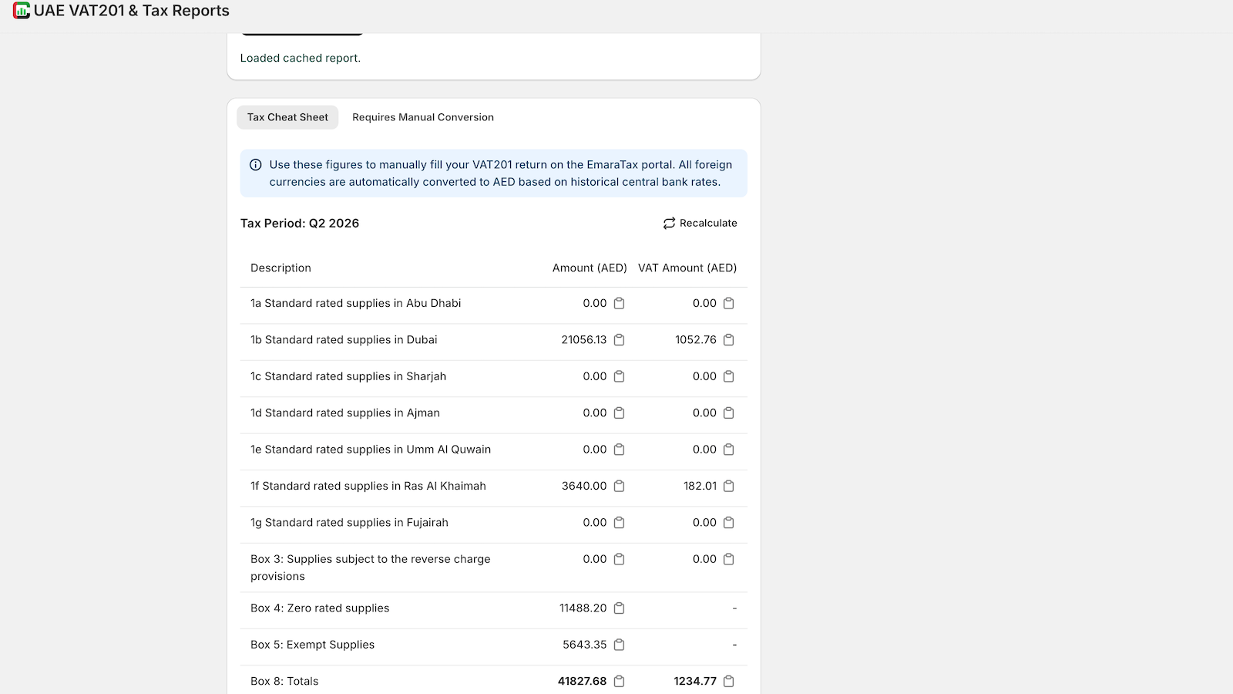Copy 1e Umm Al Quwain amount
The width and height of the screenshot is (1233, 694).
(x=619, y=450)
